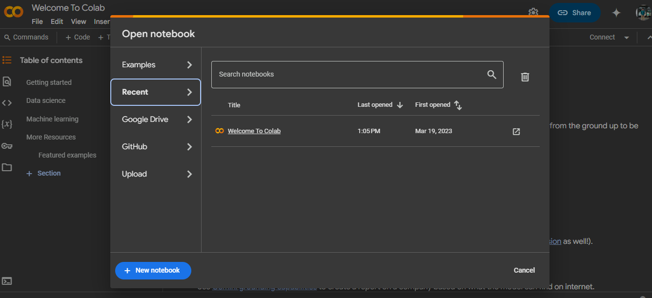Open the Variables {x} sidebar icon
Viewport: 652px width, 298px height.
click(7, 124)
